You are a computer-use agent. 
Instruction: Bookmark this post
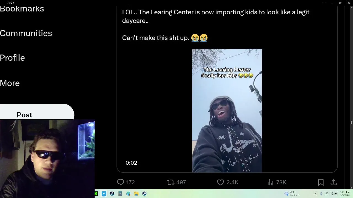[321, 182]
